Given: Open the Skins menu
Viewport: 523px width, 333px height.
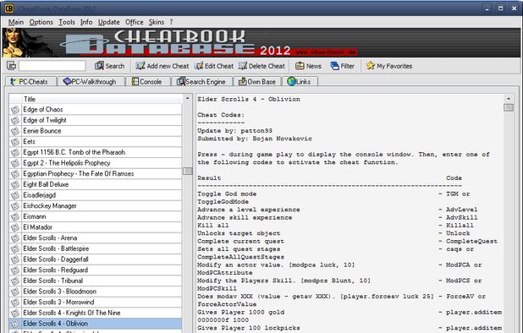Looking at the screenshot, I should [x=157, y=22].
